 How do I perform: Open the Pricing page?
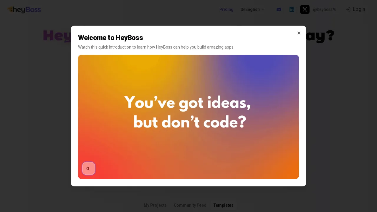226,9
